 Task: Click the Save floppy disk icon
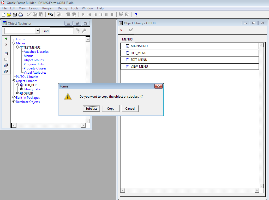coord(15,15)
